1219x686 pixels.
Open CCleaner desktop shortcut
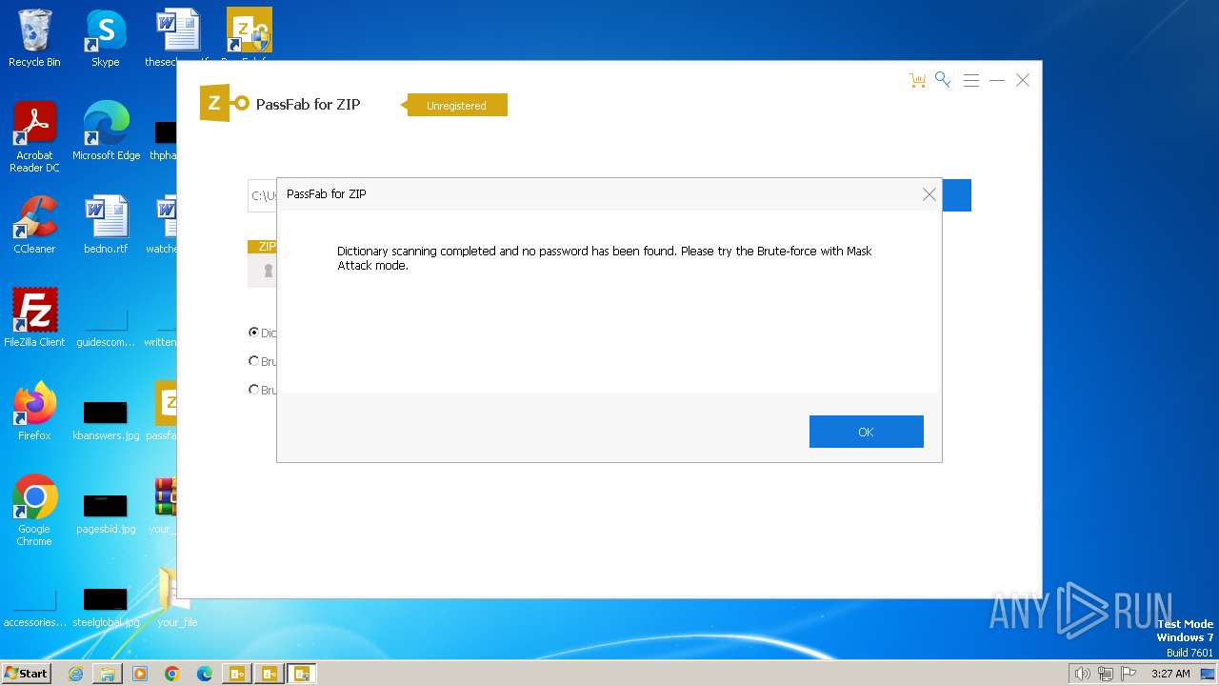click(x=34, y=225)
